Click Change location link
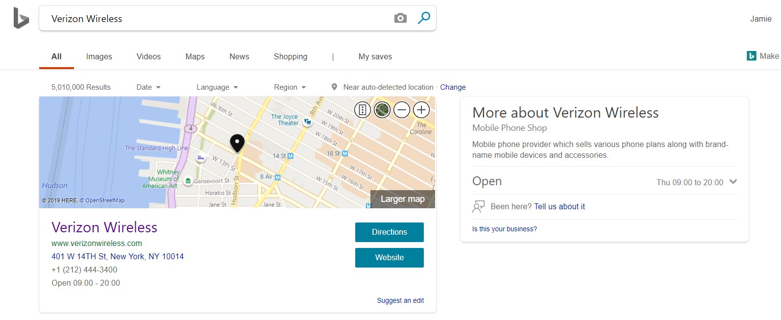 pos(453,87)
